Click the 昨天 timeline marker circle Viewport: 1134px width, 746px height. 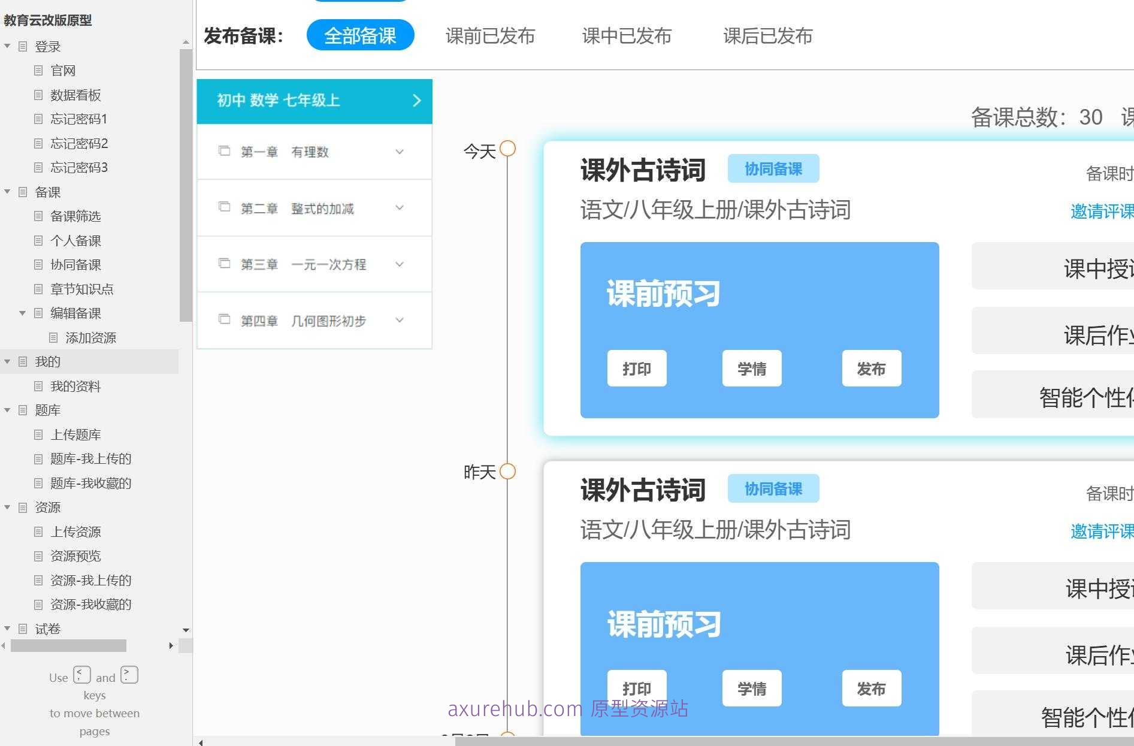[507, 472]
